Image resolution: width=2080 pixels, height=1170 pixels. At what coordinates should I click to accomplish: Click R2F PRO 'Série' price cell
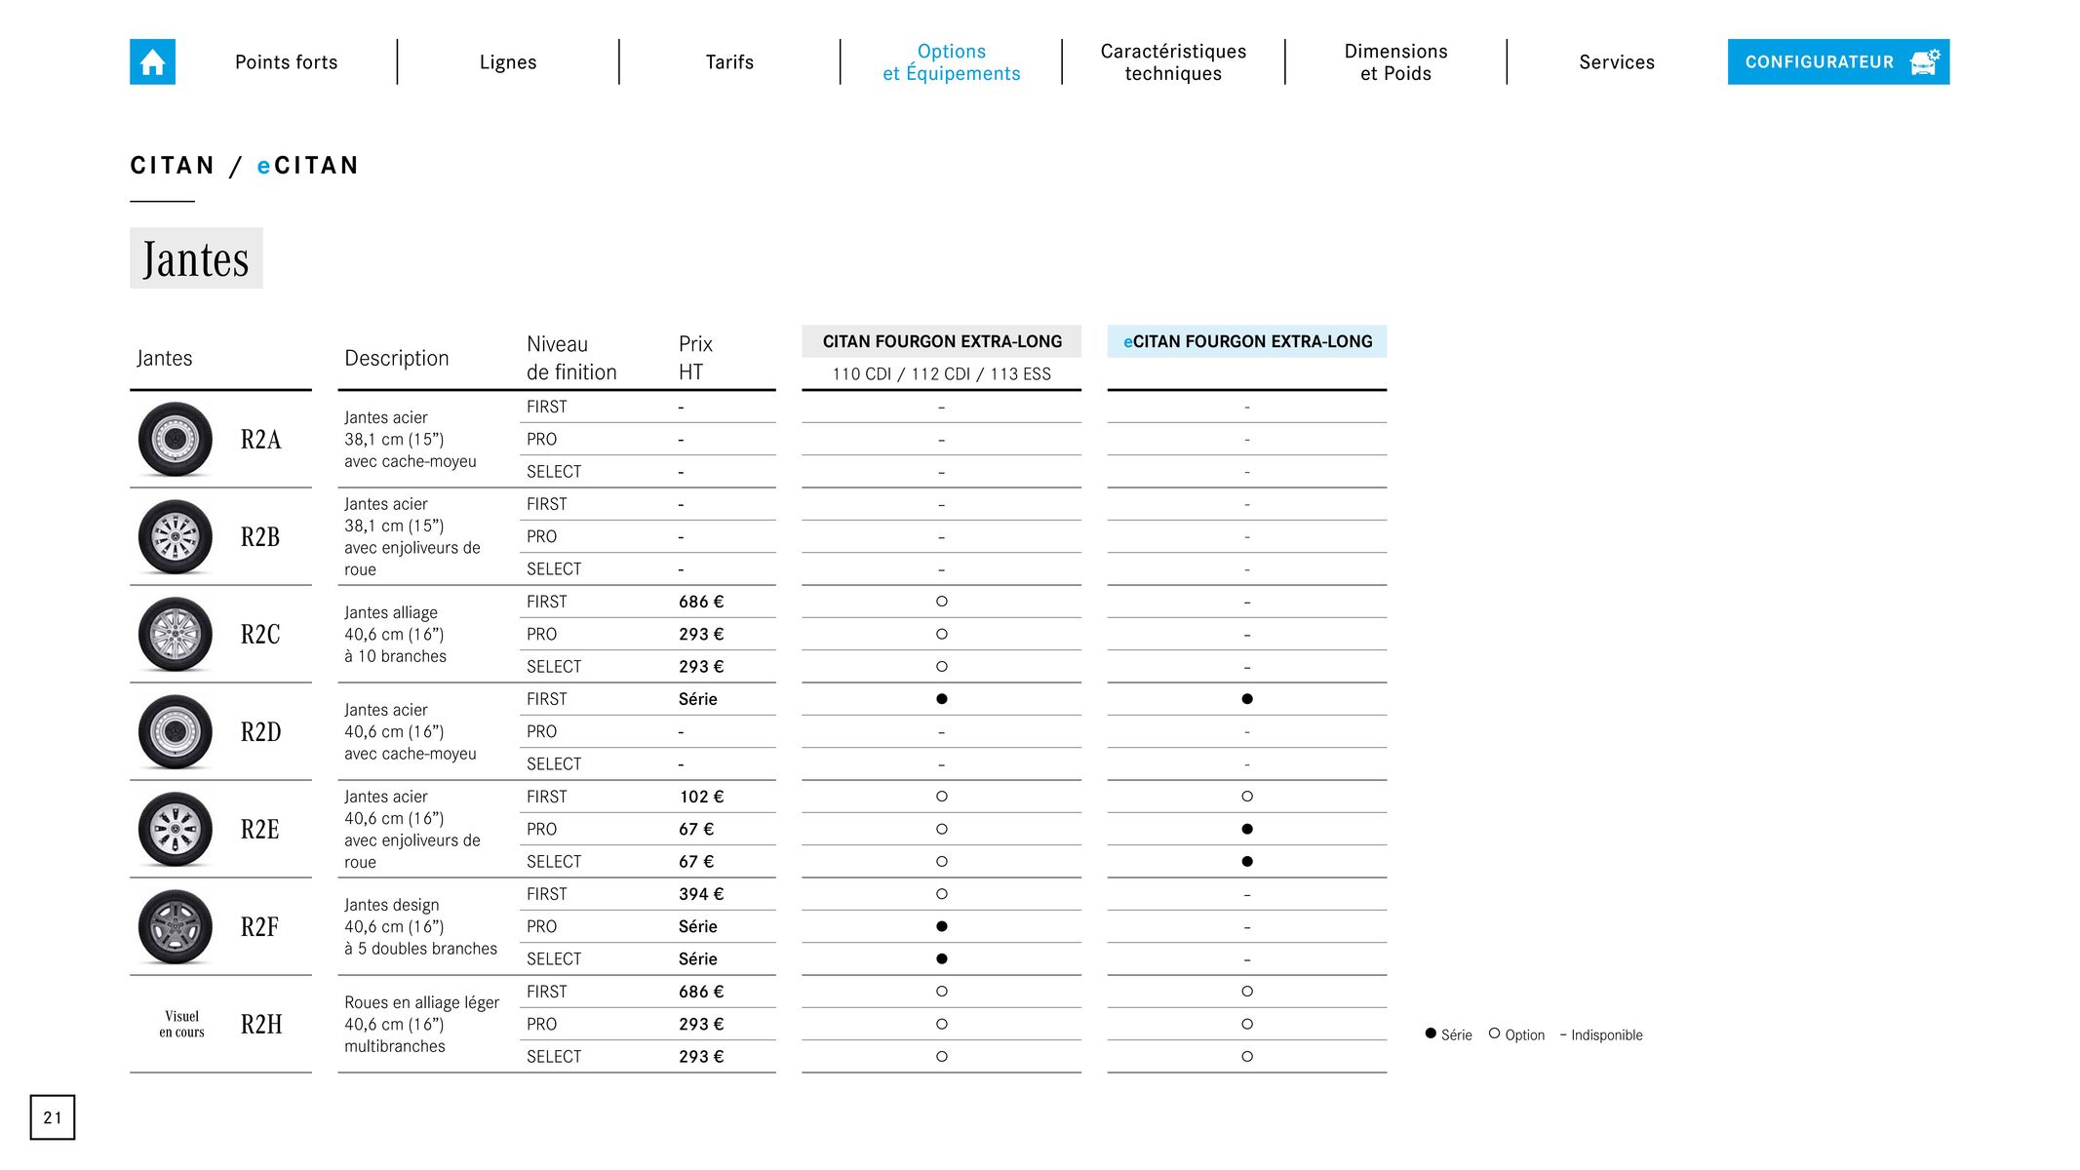[698, 926]
